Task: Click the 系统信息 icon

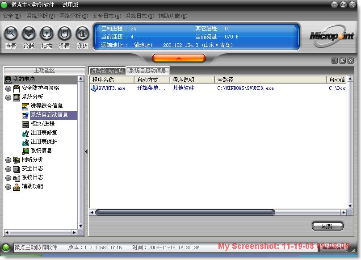Action: 25,151
